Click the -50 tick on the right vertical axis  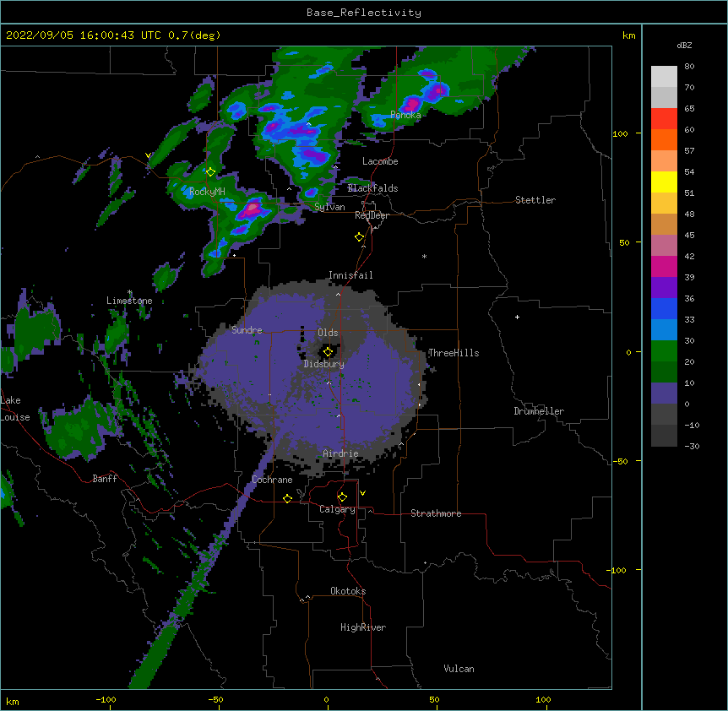pos(620,461)
